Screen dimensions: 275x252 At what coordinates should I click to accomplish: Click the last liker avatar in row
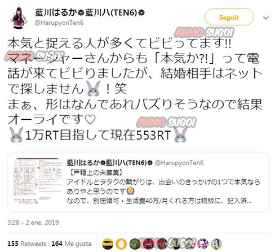click(x=216, y=244)
